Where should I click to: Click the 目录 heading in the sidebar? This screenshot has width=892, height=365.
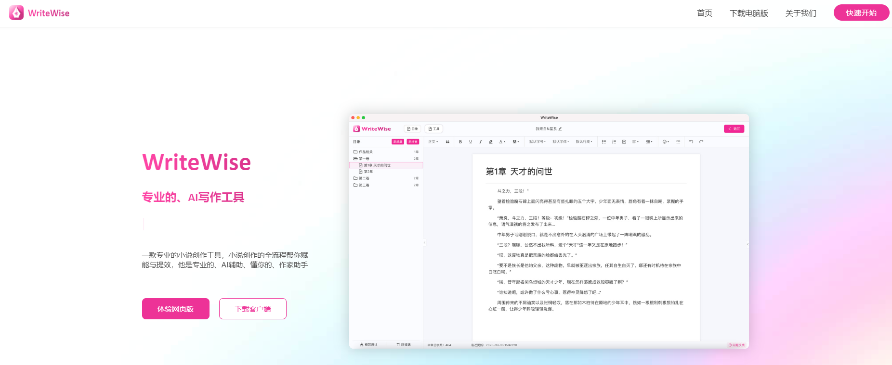pyautogui.click(x=356, y=142)
